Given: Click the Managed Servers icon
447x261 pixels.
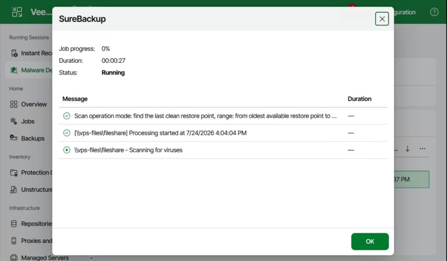Looking at the screenshot, I should pos(14,258).
